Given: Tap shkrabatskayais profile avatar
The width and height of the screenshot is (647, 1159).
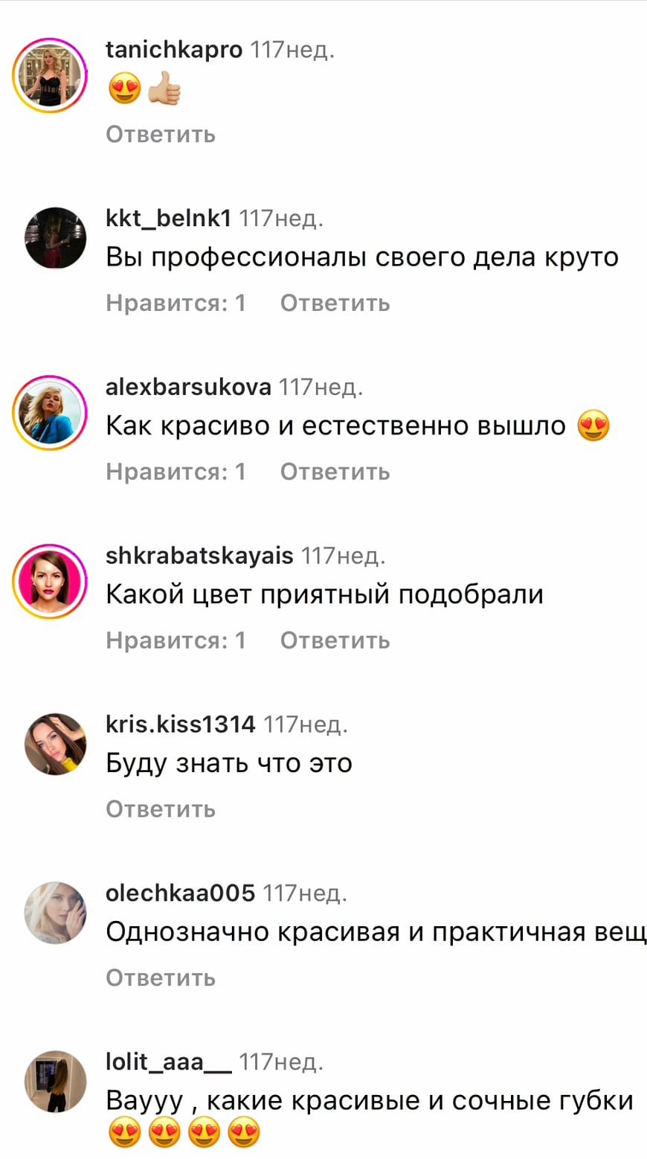Looking at the screenshot, I should 51,581.
